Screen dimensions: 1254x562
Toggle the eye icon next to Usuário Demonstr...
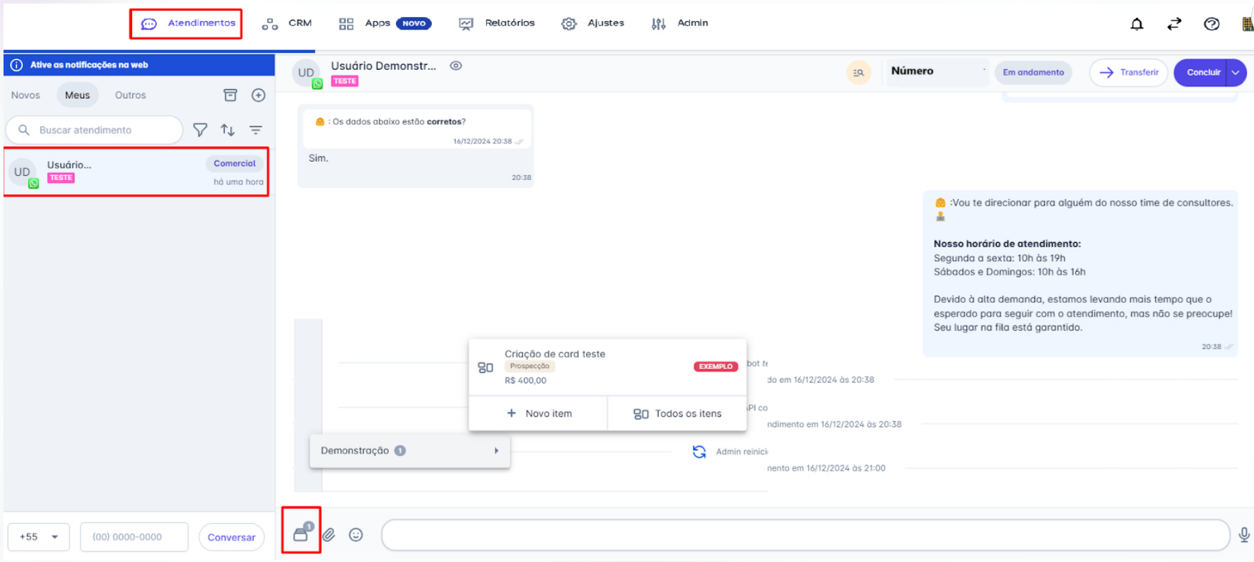[456, 66]
